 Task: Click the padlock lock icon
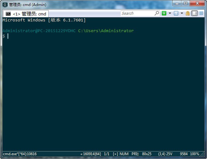coord(188,13)
